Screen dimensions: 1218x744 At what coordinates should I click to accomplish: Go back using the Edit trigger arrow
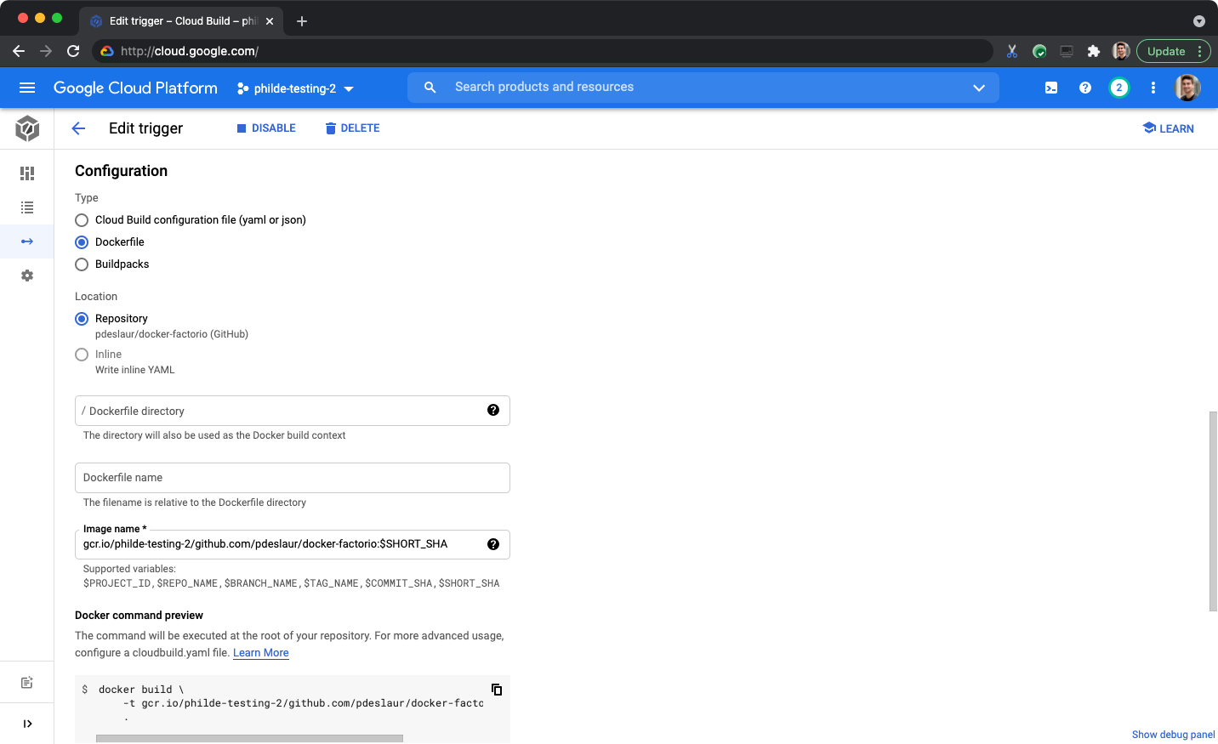(78, 128)
